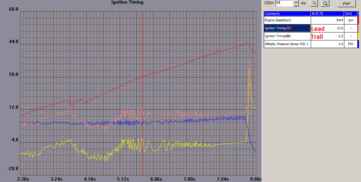The width and height of the screenshot is (361, 182).
Task: Click the A=5.76 column header
Action: click(327, 14)
